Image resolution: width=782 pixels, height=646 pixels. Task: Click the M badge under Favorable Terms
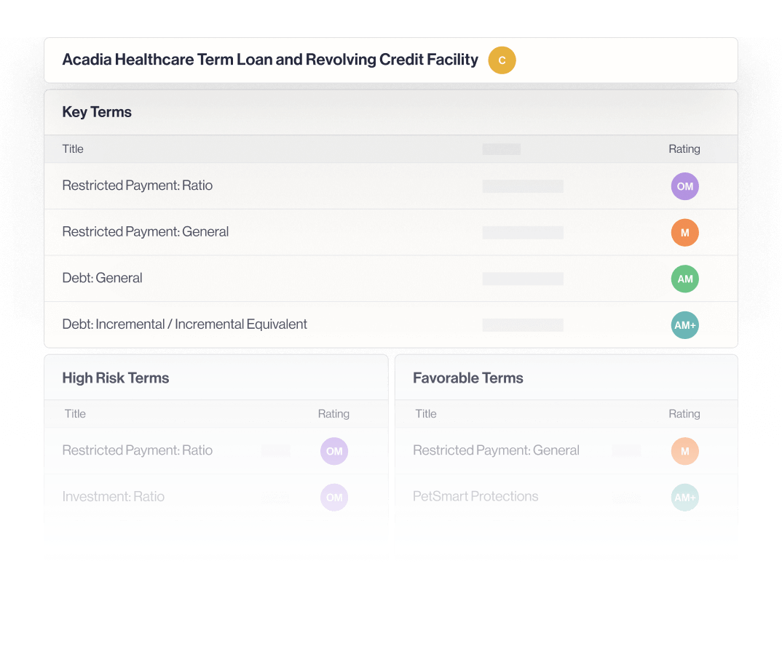click(684, 451)
